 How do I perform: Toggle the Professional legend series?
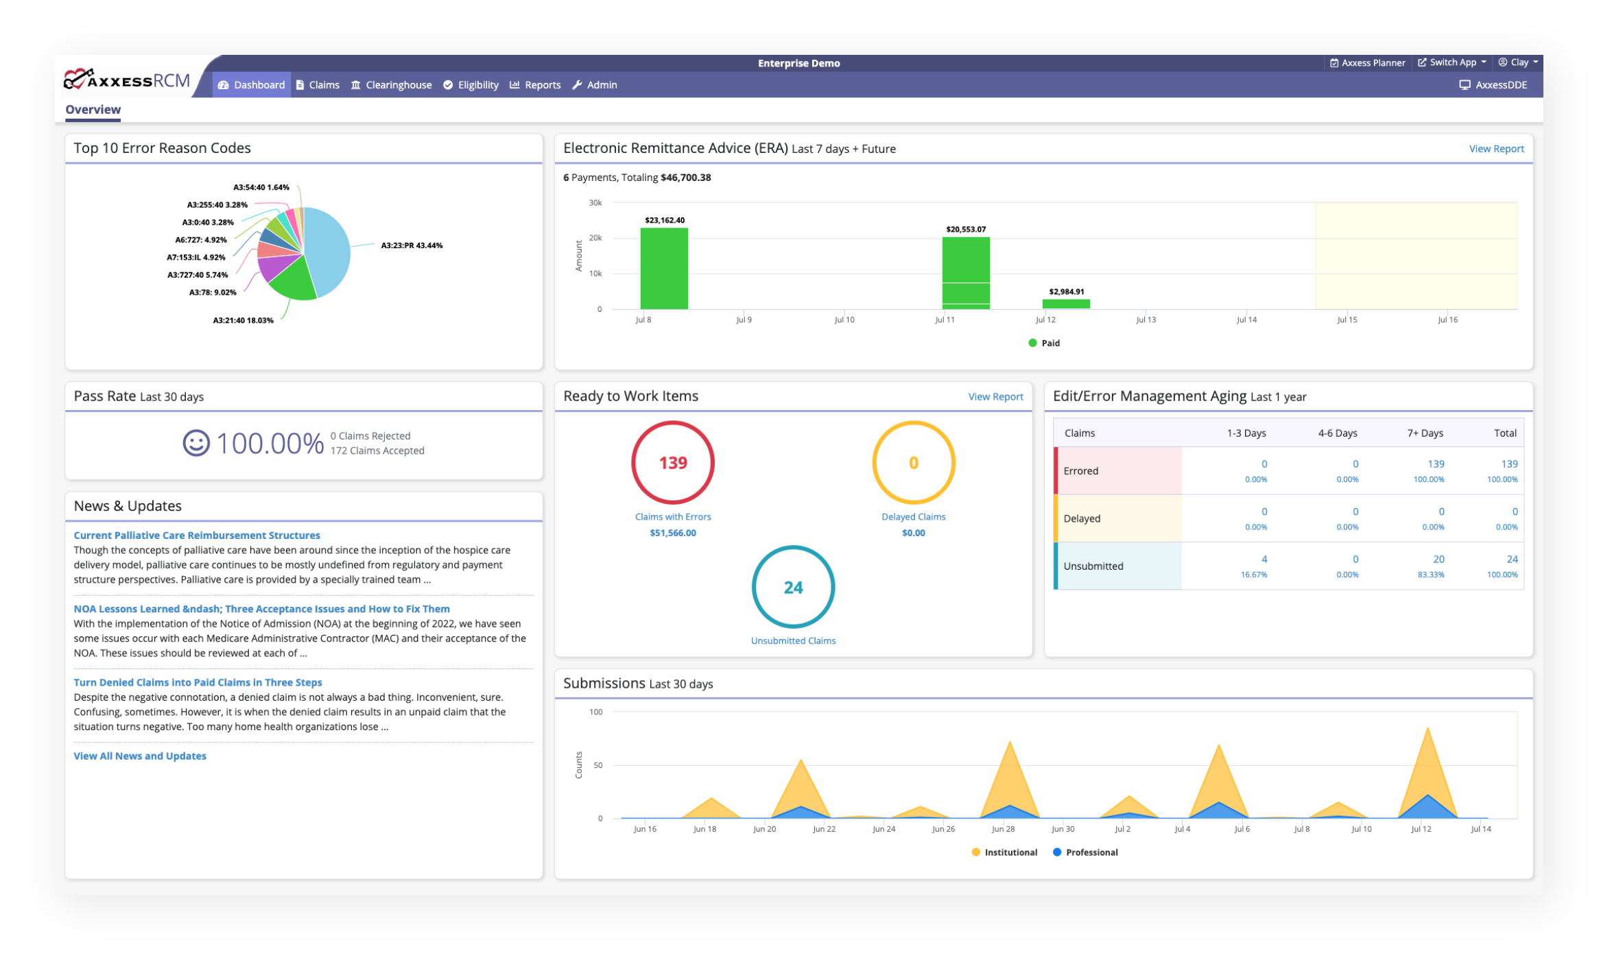(x=1085, y=852)
